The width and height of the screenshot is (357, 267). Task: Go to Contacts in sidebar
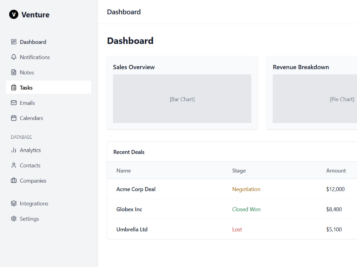[x=49, y=165]
